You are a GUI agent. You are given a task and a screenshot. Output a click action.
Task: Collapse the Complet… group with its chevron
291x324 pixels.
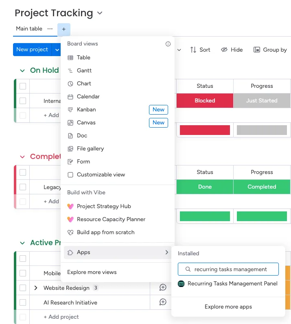tap(22, 157)
